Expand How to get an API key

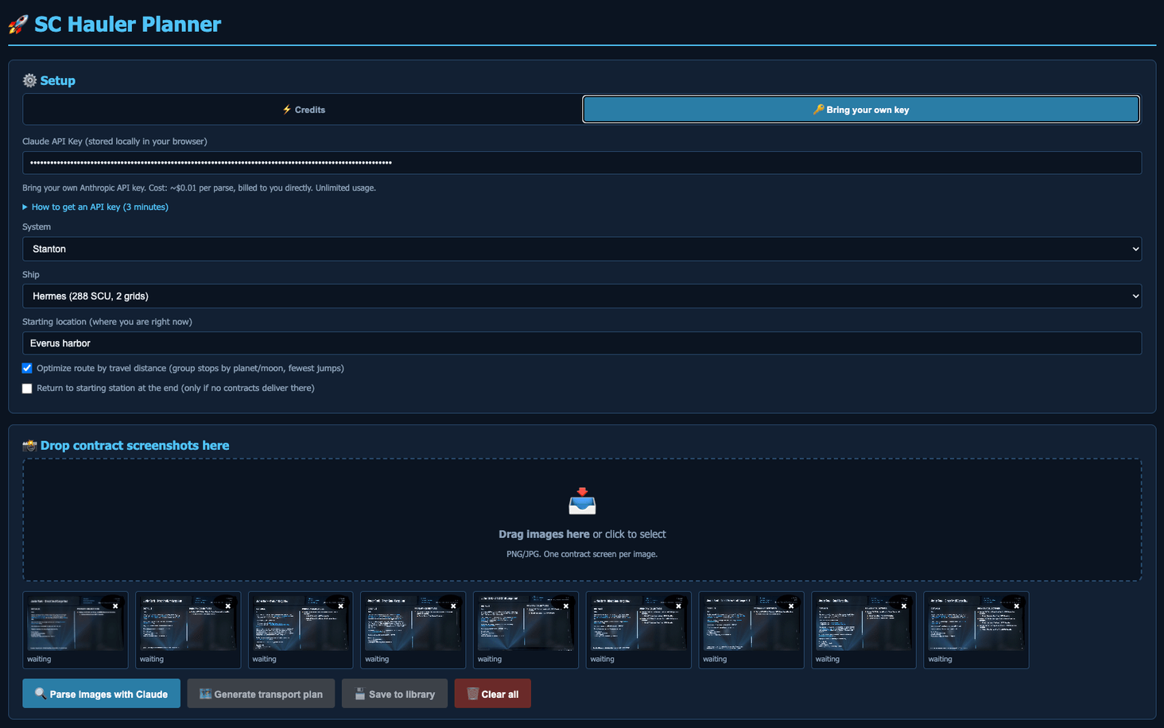pos(95,207)
